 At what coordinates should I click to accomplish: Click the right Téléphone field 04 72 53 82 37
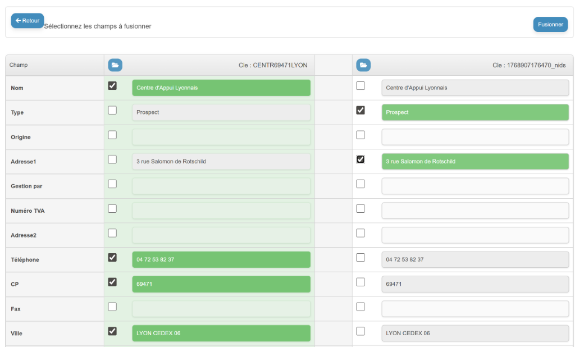point(475,259)
